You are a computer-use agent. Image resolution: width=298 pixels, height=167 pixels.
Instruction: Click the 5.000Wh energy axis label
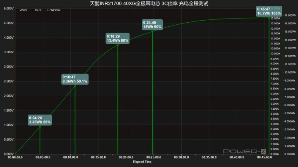pos(290,113)
